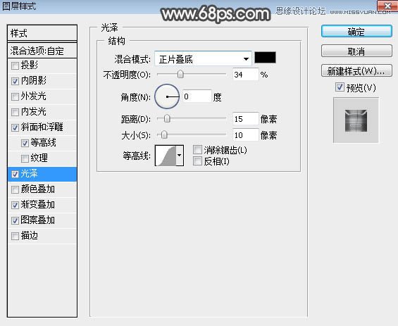Click the 角度 angle dial
Screen dimensions: 398x326
point(167,96)
